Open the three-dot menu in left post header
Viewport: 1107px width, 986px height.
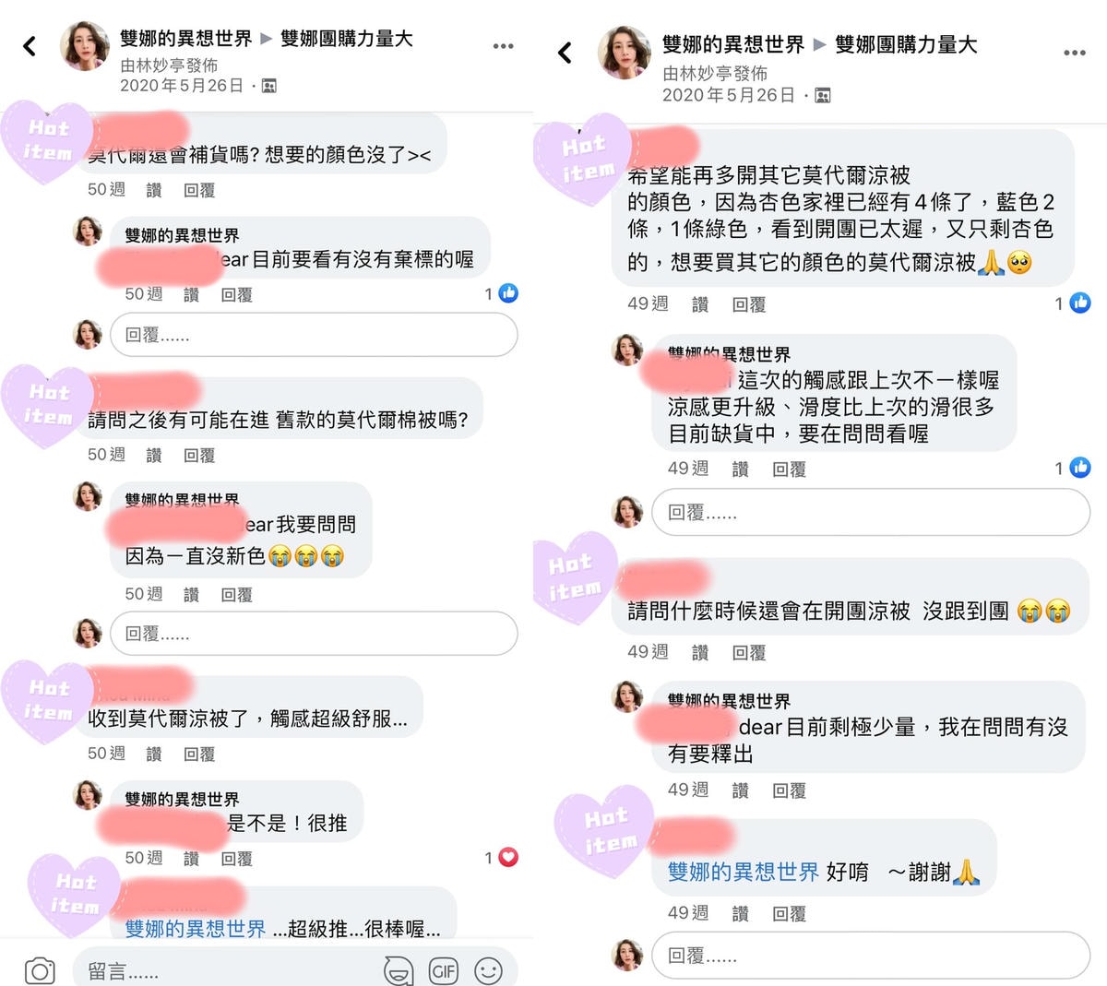[x=503, y=46]
